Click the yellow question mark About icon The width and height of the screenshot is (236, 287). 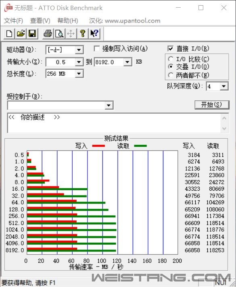coord(83,34)
